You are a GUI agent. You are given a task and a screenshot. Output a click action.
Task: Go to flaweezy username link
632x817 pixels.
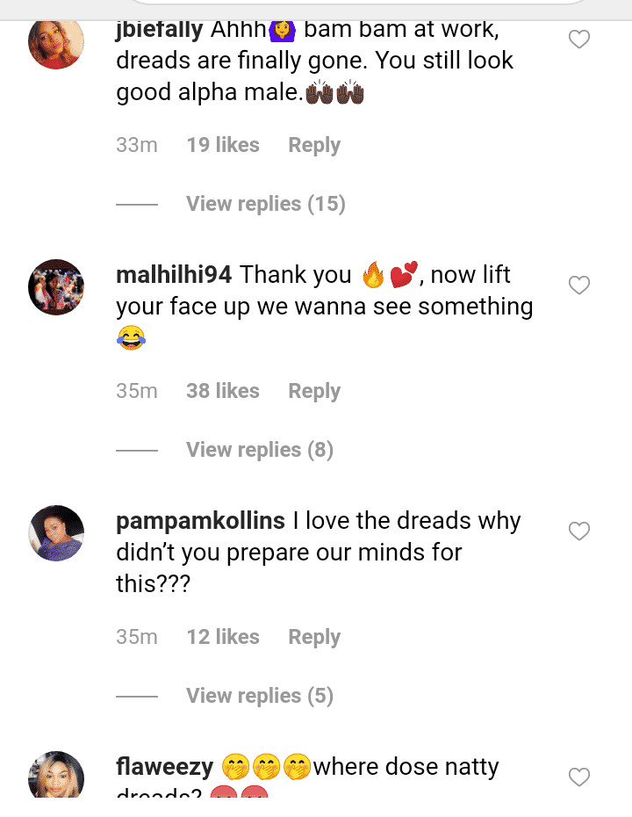coord(164,767)
